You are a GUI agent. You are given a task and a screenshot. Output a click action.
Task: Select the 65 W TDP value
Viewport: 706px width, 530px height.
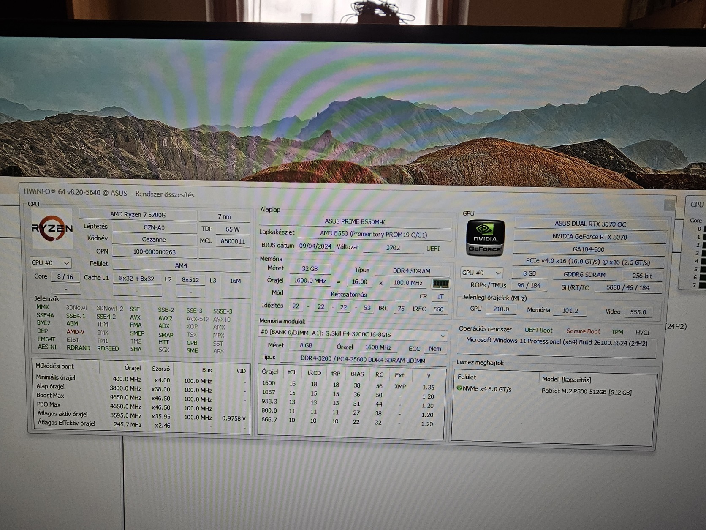(x=232, y=229)
